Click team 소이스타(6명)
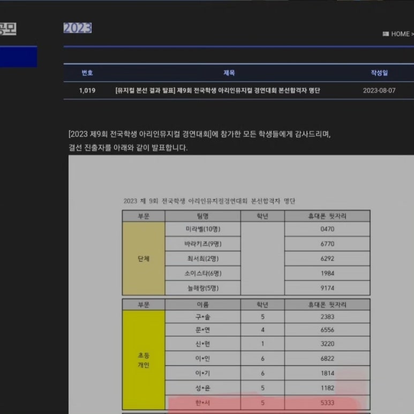Image resolution: width=414 pixels, height=414 pixels. (x=203, y=274)
